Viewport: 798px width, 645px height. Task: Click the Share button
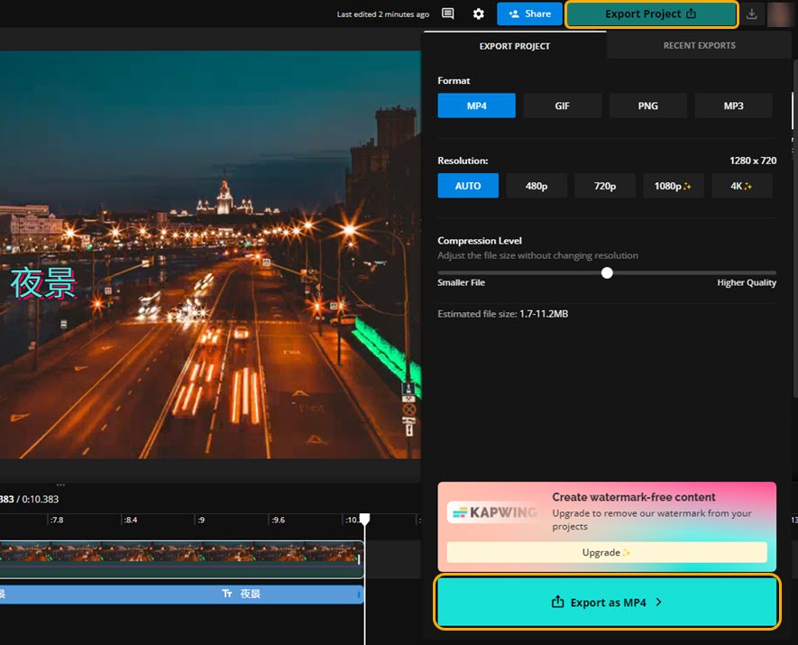[x=529, y=14]
